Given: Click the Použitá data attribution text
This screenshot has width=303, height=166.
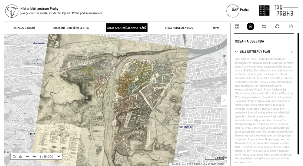Looking at the screenshot, I should (x=198, y=164).
